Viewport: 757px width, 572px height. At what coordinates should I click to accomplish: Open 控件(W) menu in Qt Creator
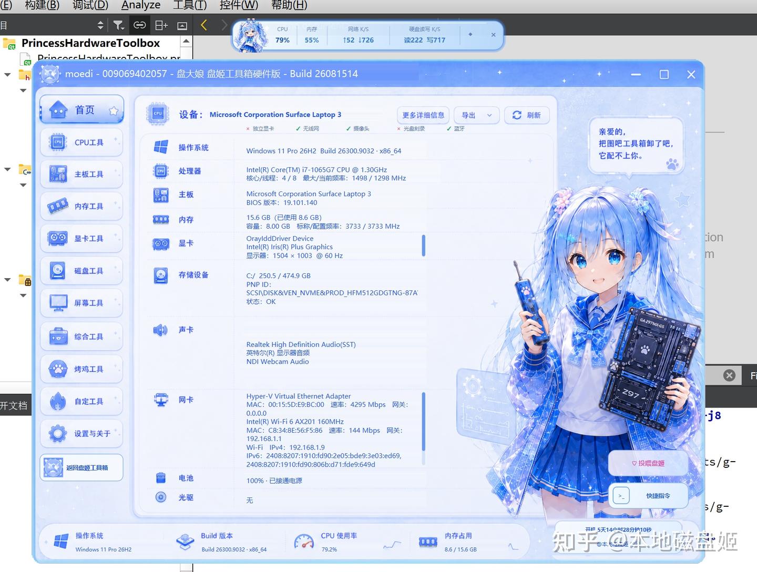tap(239, 5)
